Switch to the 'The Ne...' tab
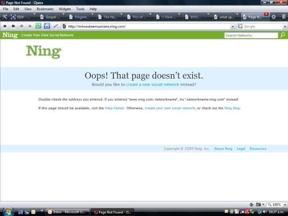 tap(110, 17)
